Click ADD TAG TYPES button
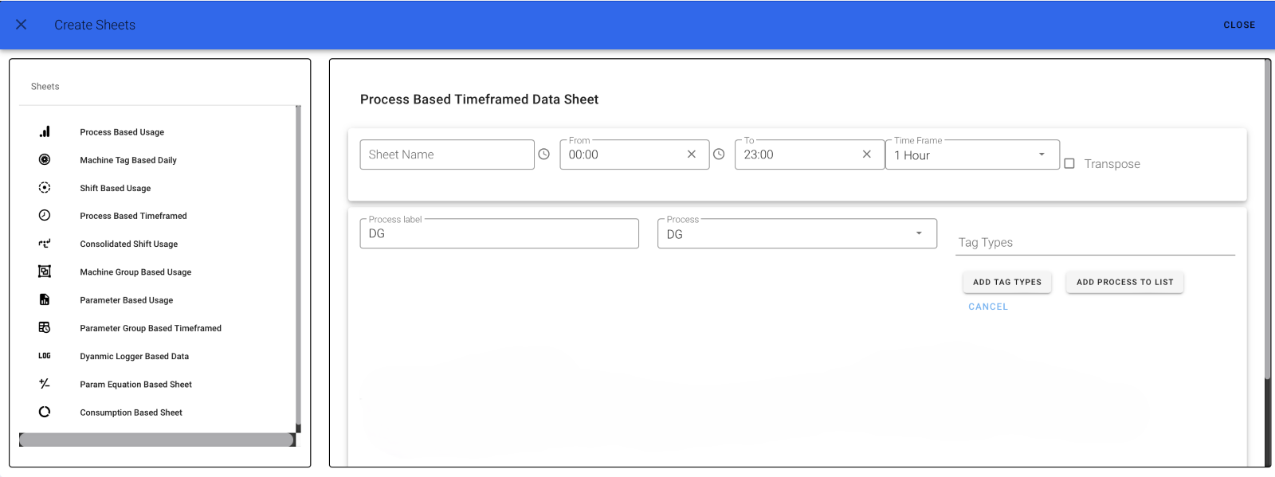Image resolution: width=1275 pixels, height=477 pixels. (x=1007, y=282)
